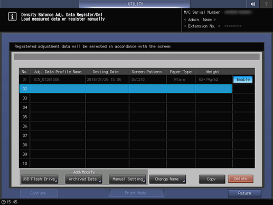
Task: Select empty row 07
Action: click(126, 135)
